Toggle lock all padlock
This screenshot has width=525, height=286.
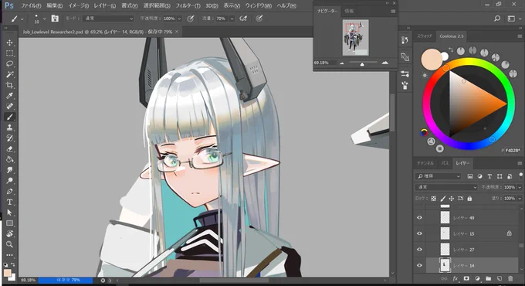click(469, 199)
